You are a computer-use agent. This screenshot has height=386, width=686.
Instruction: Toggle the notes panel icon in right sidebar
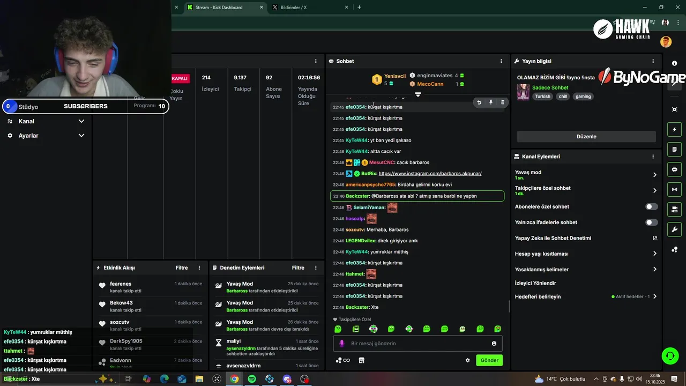675,150
